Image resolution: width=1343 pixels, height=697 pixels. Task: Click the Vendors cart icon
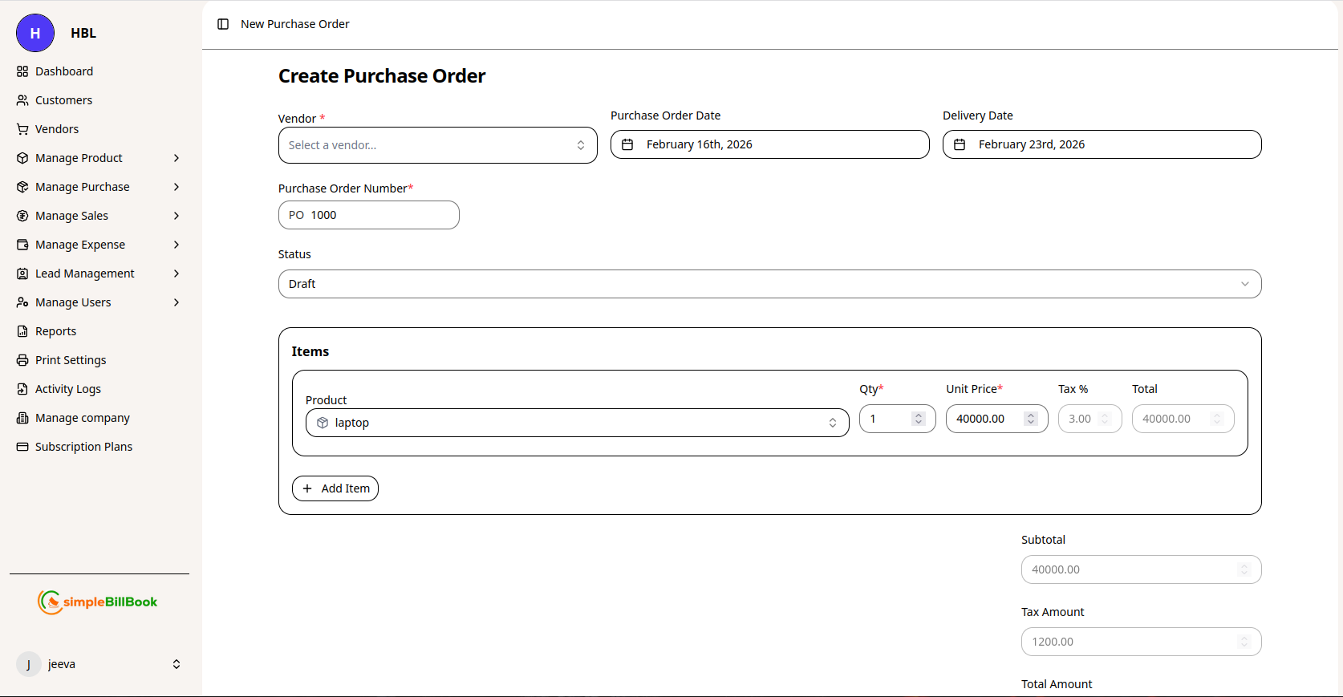click(22, 129)
